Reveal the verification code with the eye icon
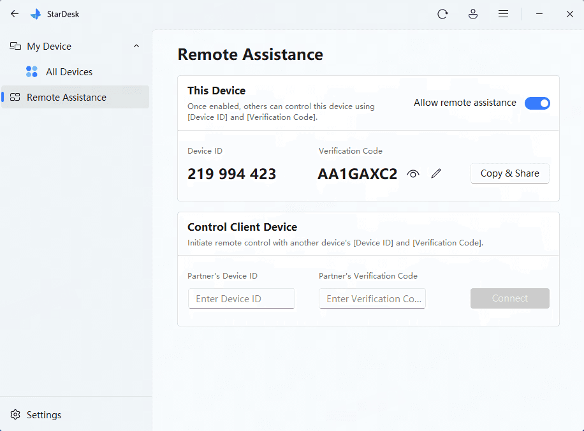The width and height of the screenshot is (584, 431). coord(412,173)
